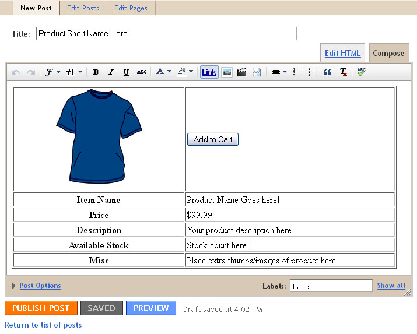417x334 pixels.
Task: Expand the Post Options triangle
Action: click(x=14, y=286)
